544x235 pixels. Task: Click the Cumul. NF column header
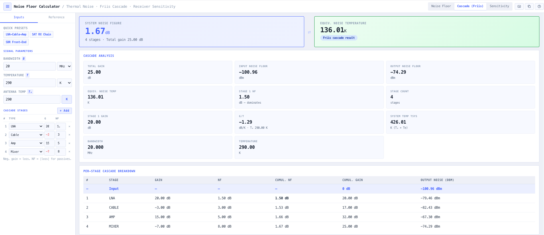[x=283, y=180]
